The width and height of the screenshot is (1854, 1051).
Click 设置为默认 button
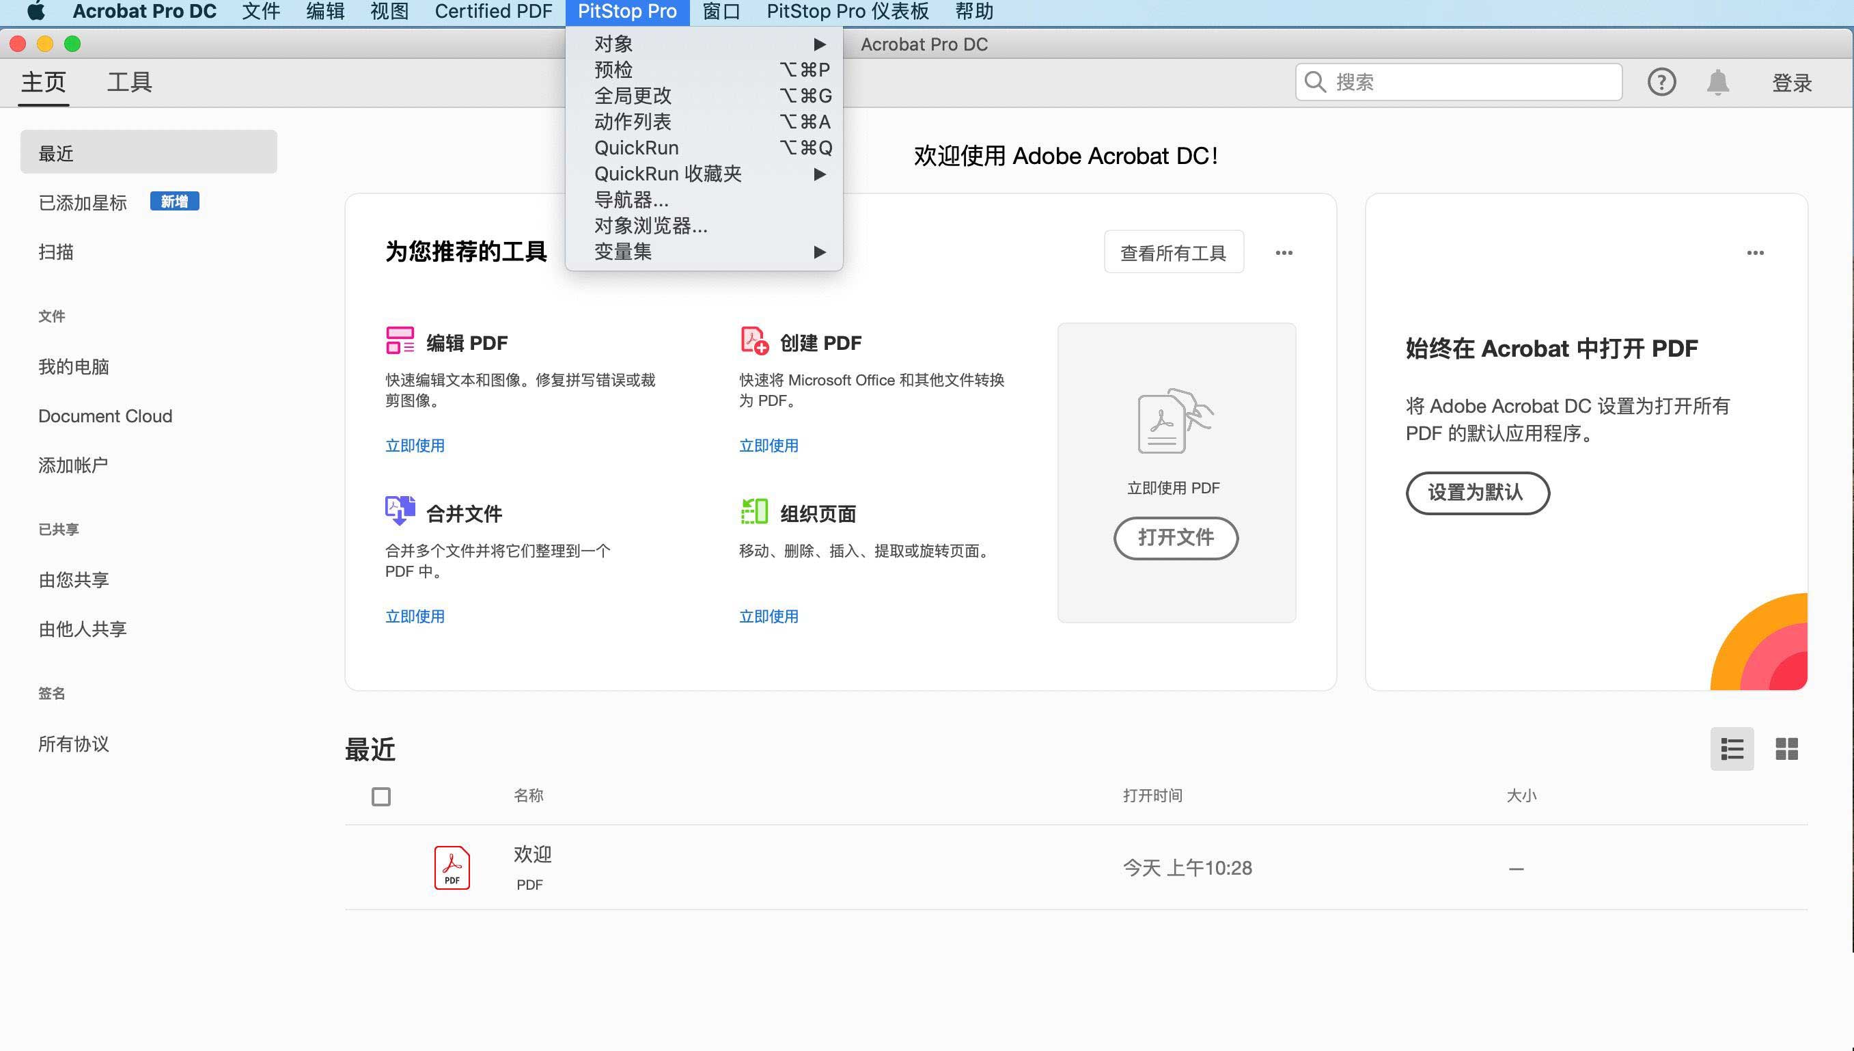tap(1478, 493)
